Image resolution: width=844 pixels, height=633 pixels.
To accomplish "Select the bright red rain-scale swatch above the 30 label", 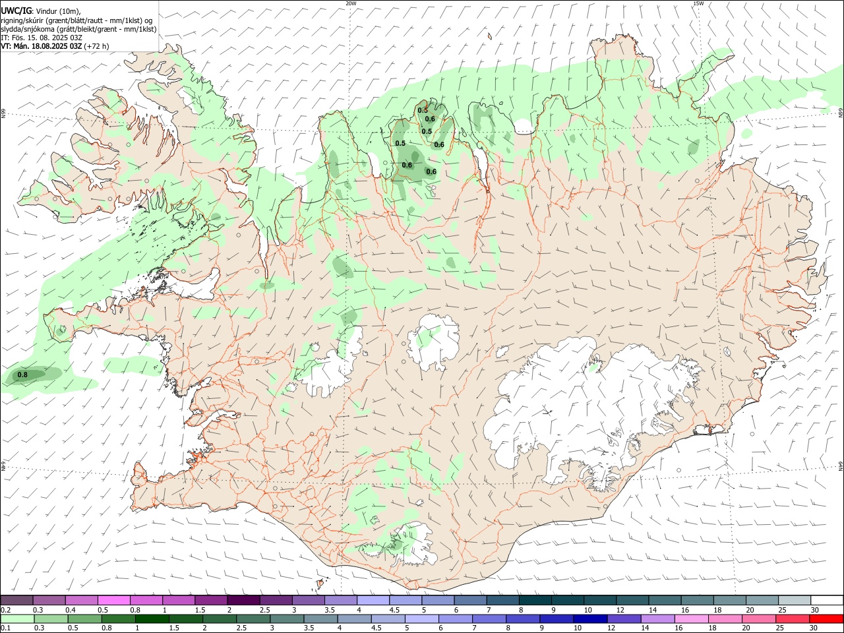I will (826, 618).
